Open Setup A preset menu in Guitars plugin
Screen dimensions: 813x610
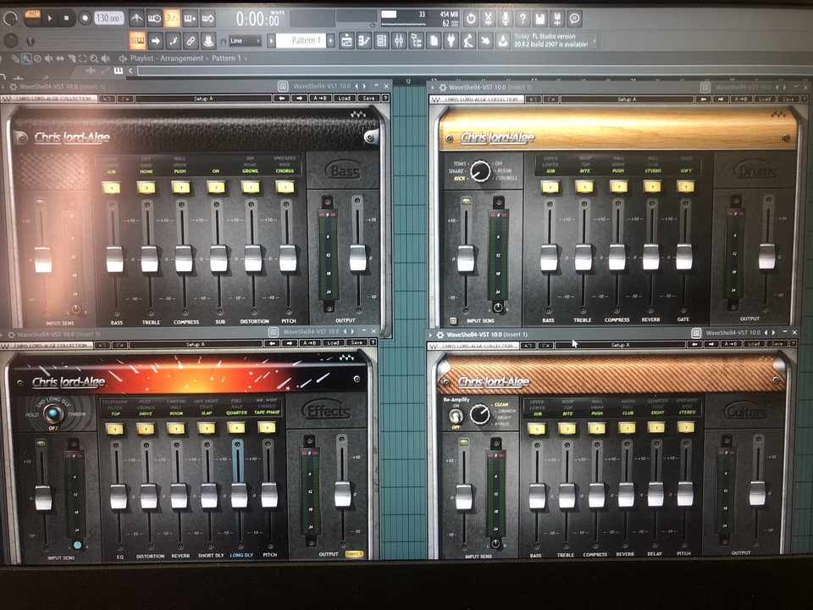click(620, 345)
